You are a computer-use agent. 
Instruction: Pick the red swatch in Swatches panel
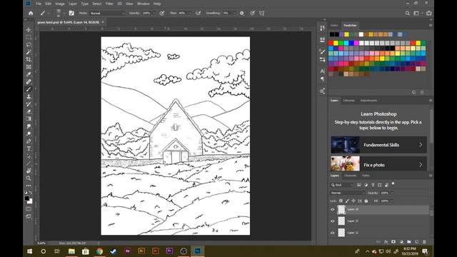(331, 43)
